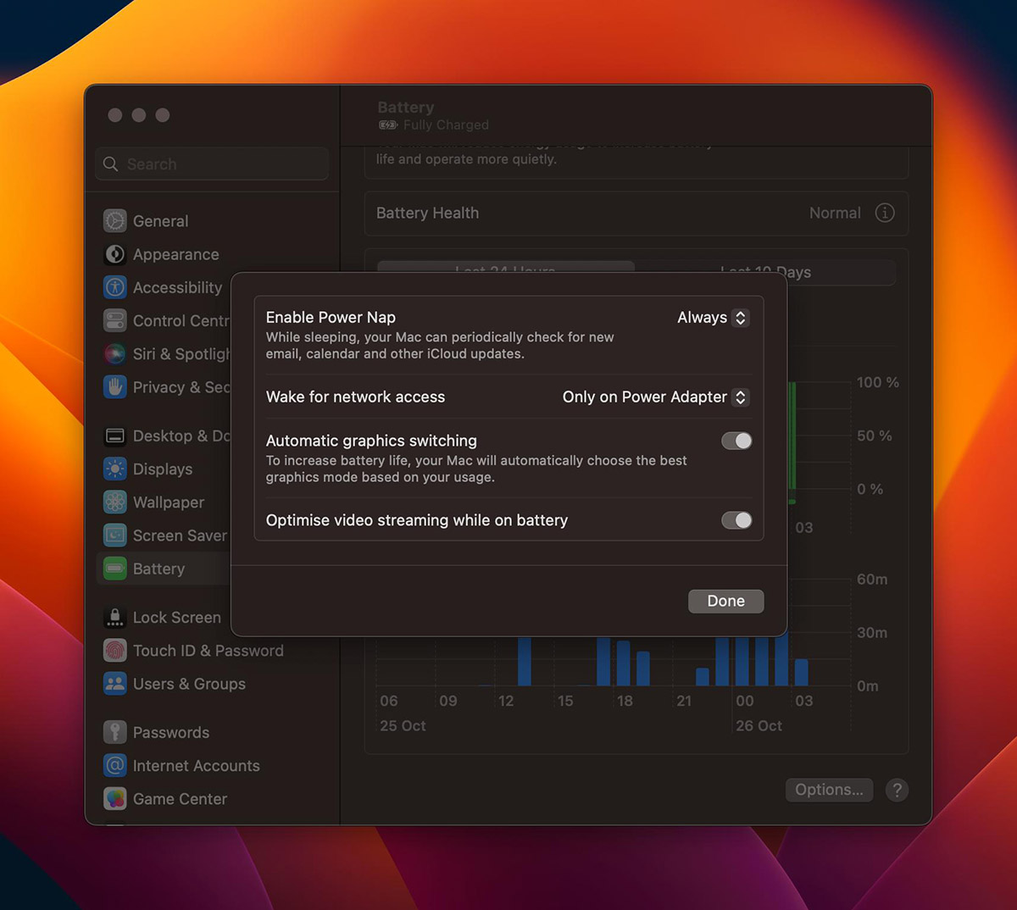
Task: Select the Users & Groups label
Action: click(x=189, y=684)
